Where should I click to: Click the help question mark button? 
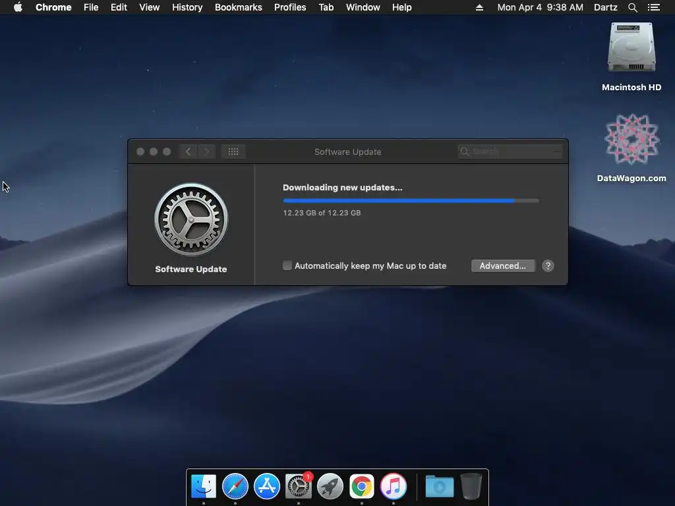pyautogui.click(x=548, y=266)
